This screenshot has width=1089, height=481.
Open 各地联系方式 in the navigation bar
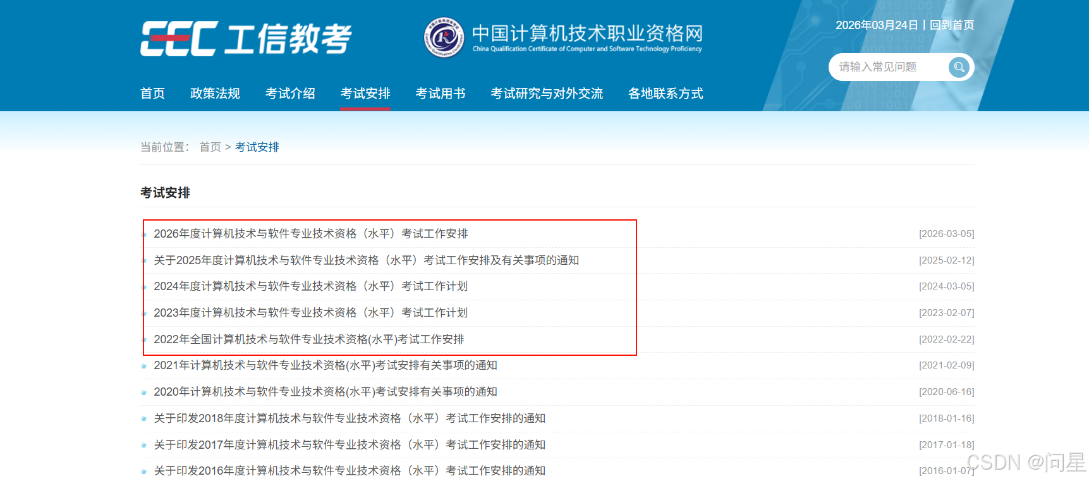[666, 94]
